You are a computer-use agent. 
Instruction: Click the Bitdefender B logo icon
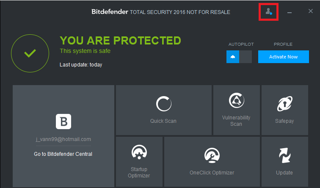(x=63, y=121)
